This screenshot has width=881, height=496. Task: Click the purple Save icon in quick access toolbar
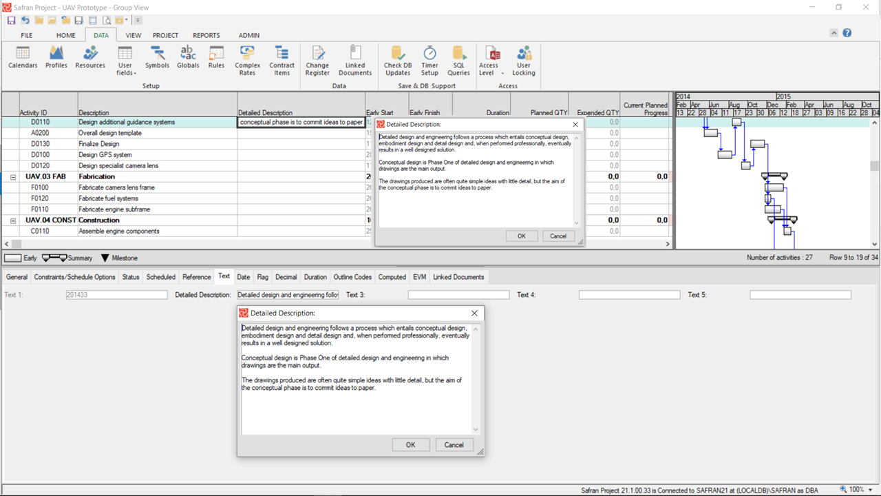click(x=11, y=21)
